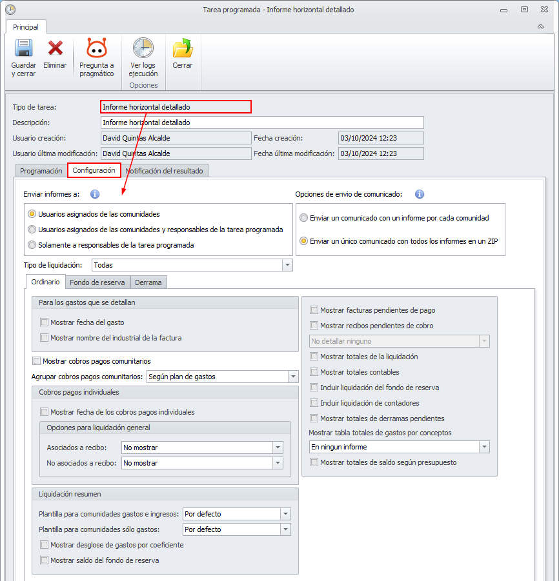Enable Mostrar fecha del gasto checkbox
The height and width of the screenshot is (581, 559).
[44, 322]
